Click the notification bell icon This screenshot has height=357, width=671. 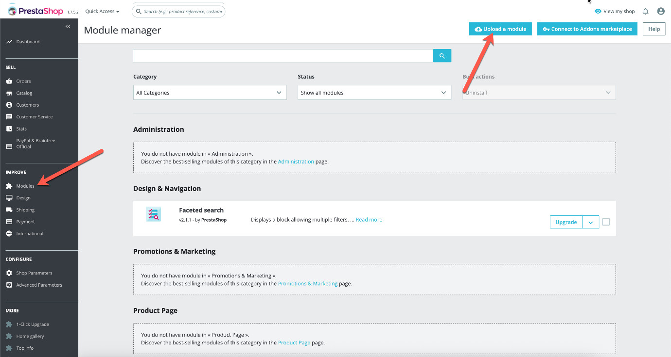(x=645, y=11)
